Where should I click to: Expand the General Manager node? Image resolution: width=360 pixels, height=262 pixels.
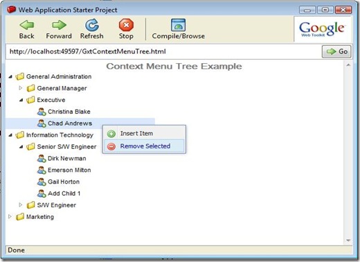click(x=21, y=88)
